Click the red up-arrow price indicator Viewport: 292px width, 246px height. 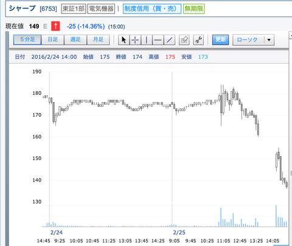(55, 26)
